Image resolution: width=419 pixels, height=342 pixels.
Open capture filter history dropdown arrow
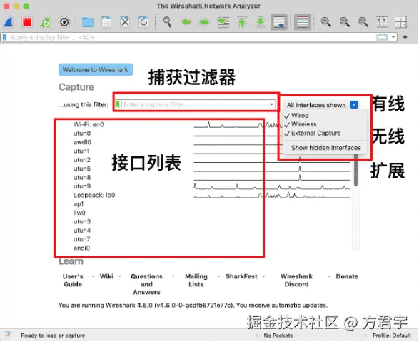click(x=271, y=104)
